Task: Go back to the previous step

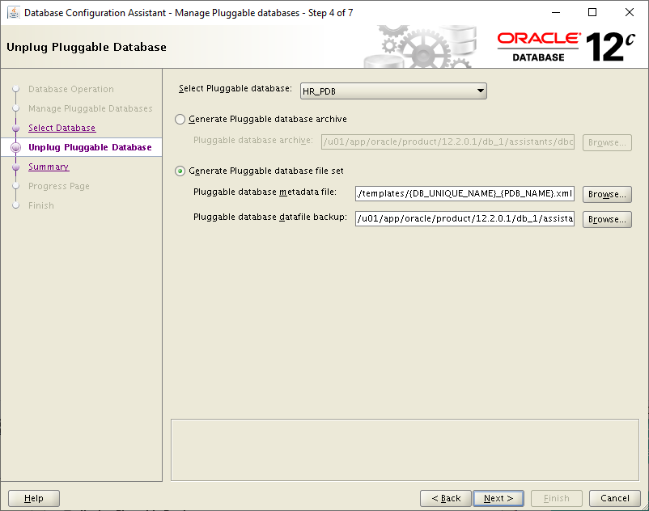Action: pos(446,498)
